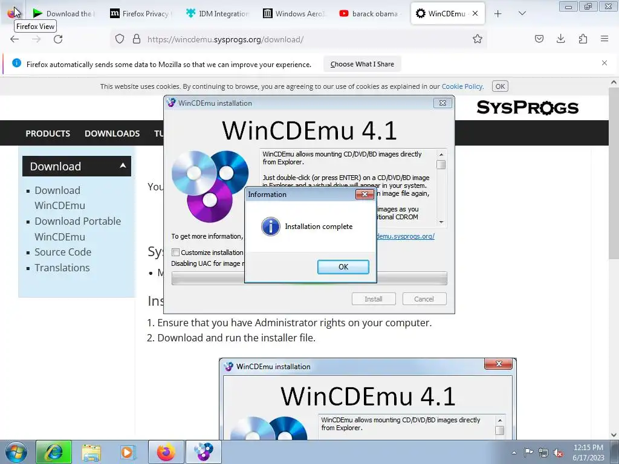Open Source Code sidebar link
Screen dimensions: 619x464
pos(63,252)
